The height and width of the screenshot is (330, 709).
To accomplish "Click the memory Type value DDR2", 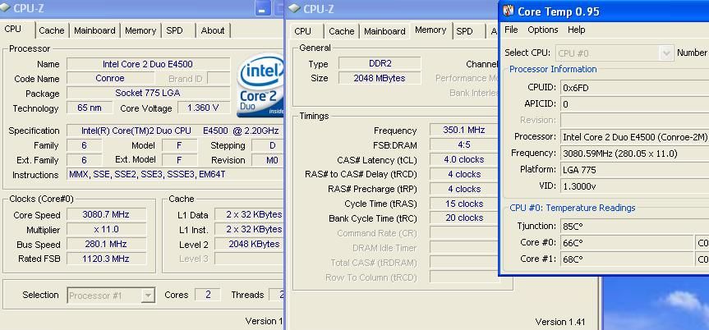I will tap(380, 63).
